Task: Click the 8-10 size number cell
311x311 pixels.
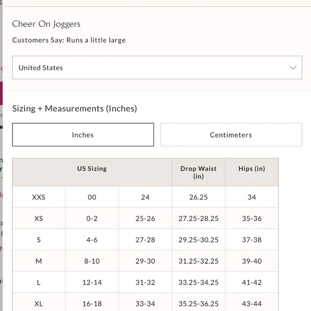Action: [92, 261]
